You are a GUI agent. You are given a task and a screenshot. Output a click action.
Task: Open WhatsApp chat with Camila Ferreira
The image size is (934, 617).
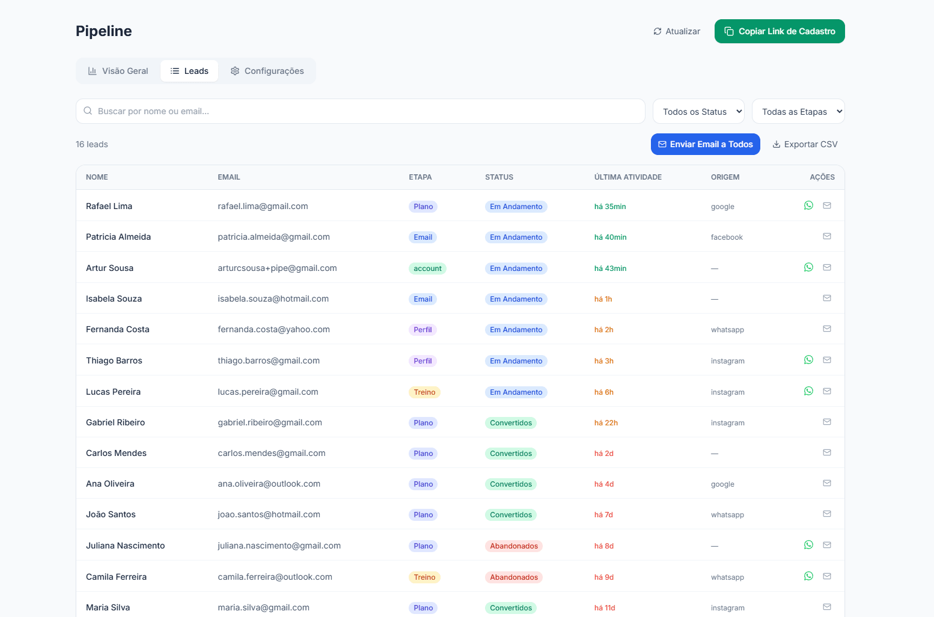coord(808,576)
